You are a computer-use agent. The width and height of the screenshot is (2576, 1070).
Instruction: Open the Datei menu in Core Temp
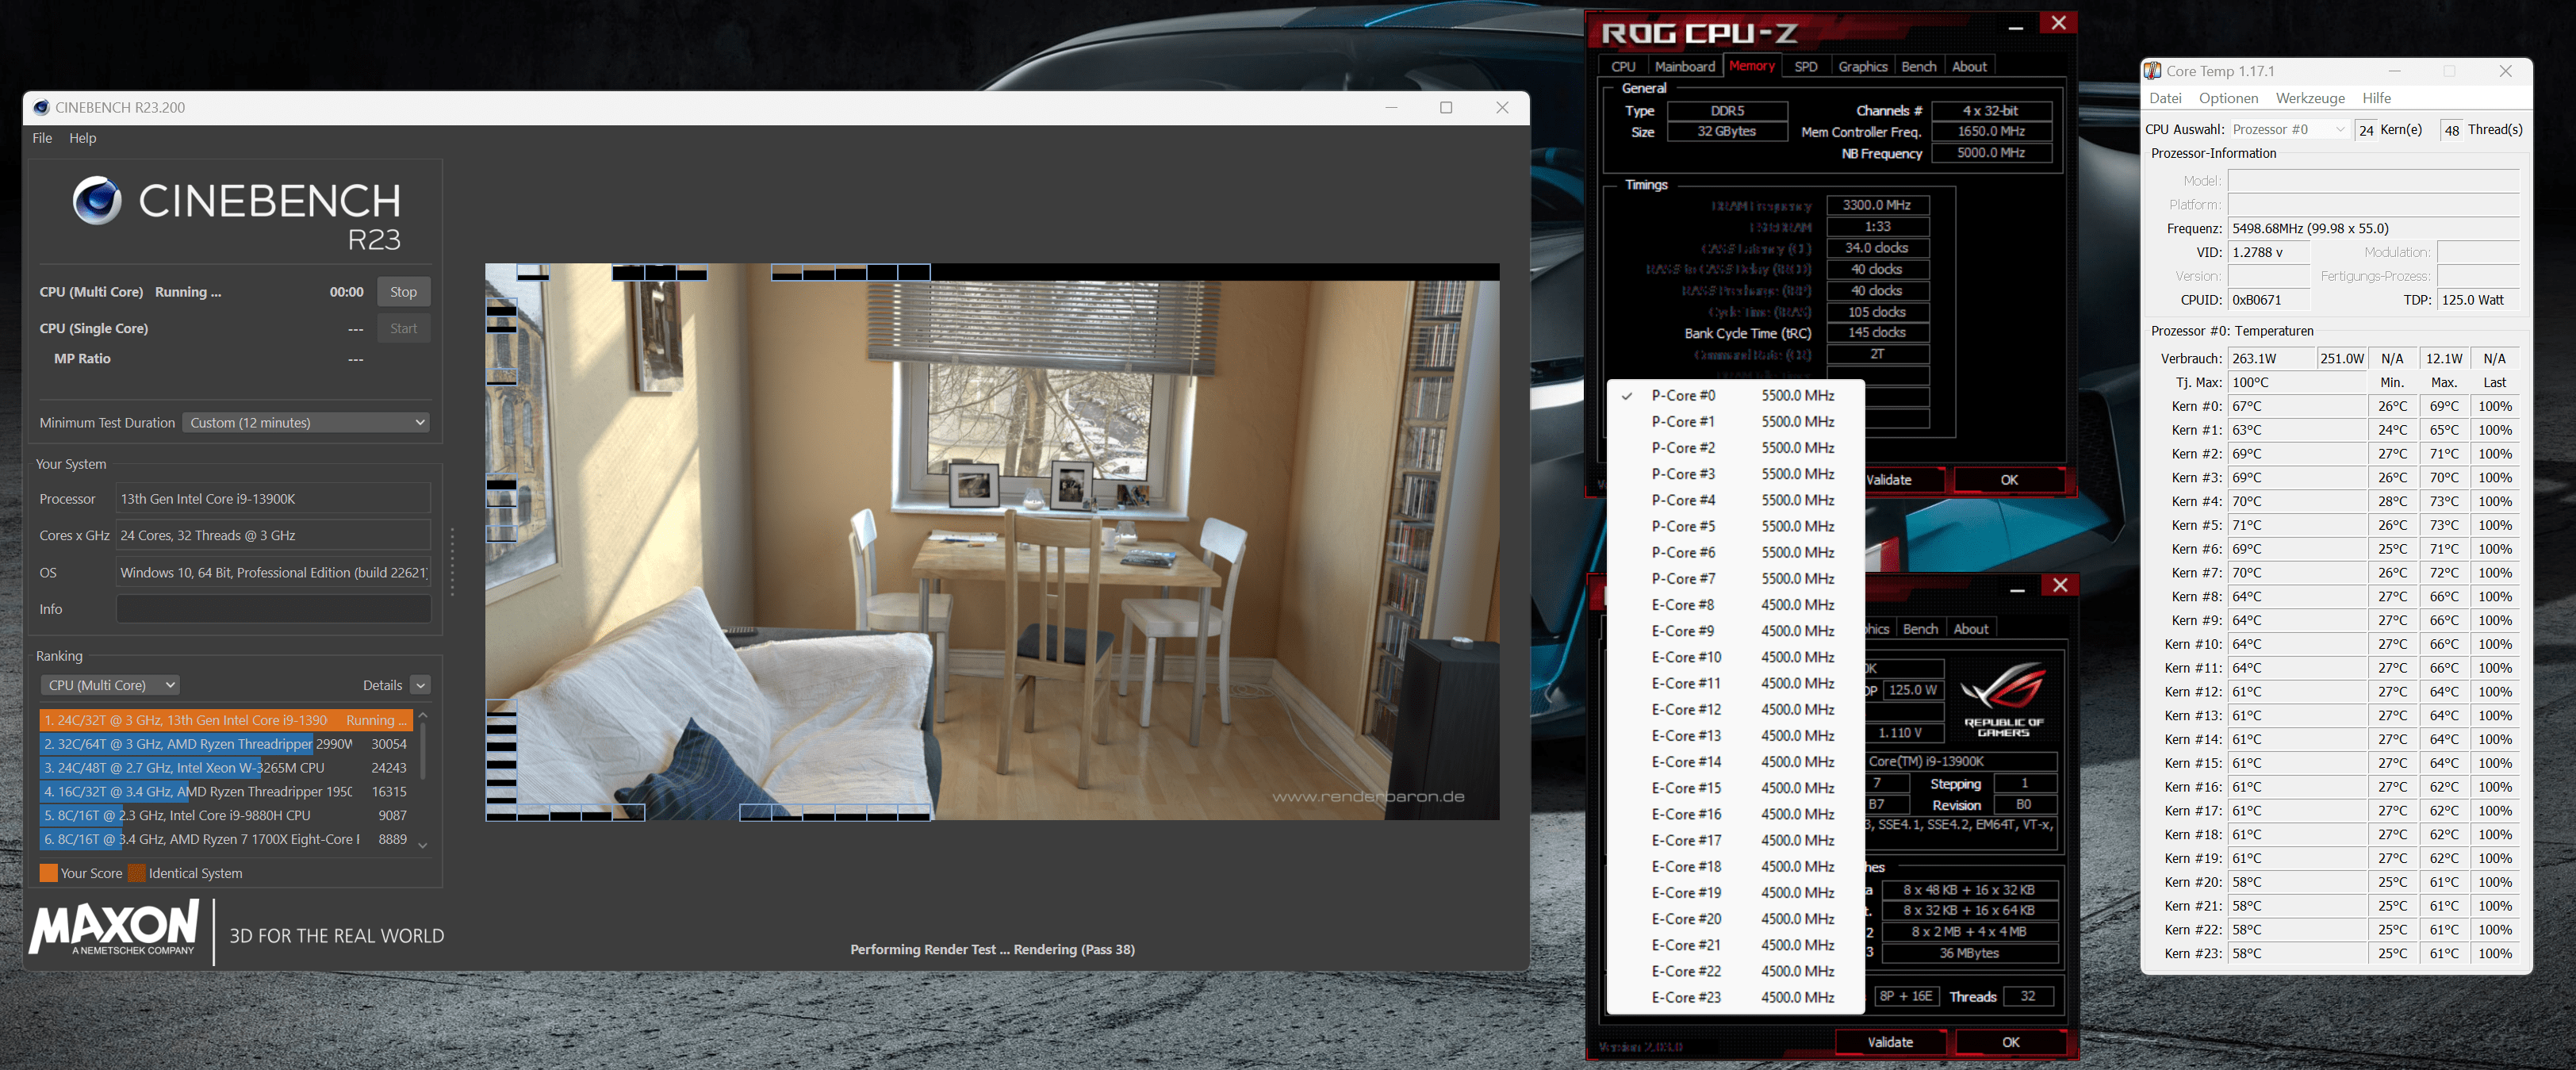point(2165,98)
